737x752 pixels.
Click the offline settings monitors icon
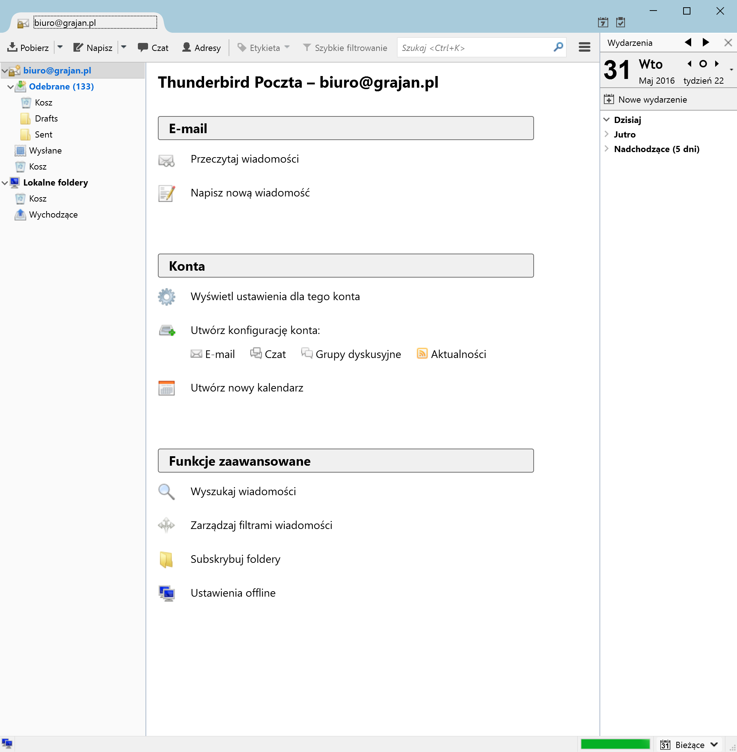(167, 593)
